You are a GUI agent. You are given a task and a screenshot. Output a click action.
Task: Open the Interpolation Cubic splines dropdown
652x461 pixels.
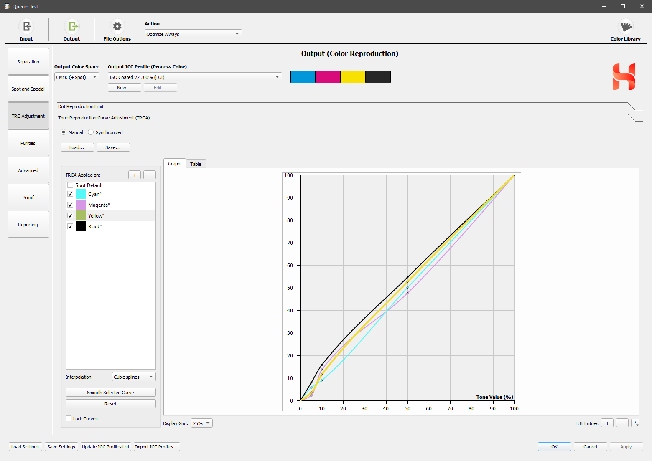click(x=133, y=377)
